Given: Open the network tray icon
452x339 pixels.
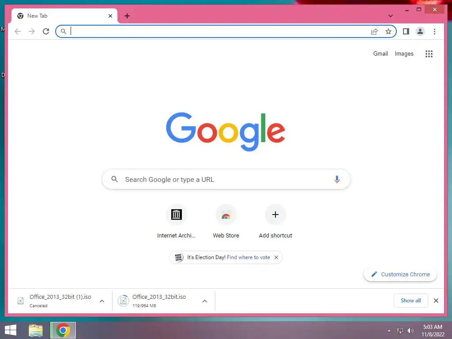Looking at the screenshot, I should [400, 331].
